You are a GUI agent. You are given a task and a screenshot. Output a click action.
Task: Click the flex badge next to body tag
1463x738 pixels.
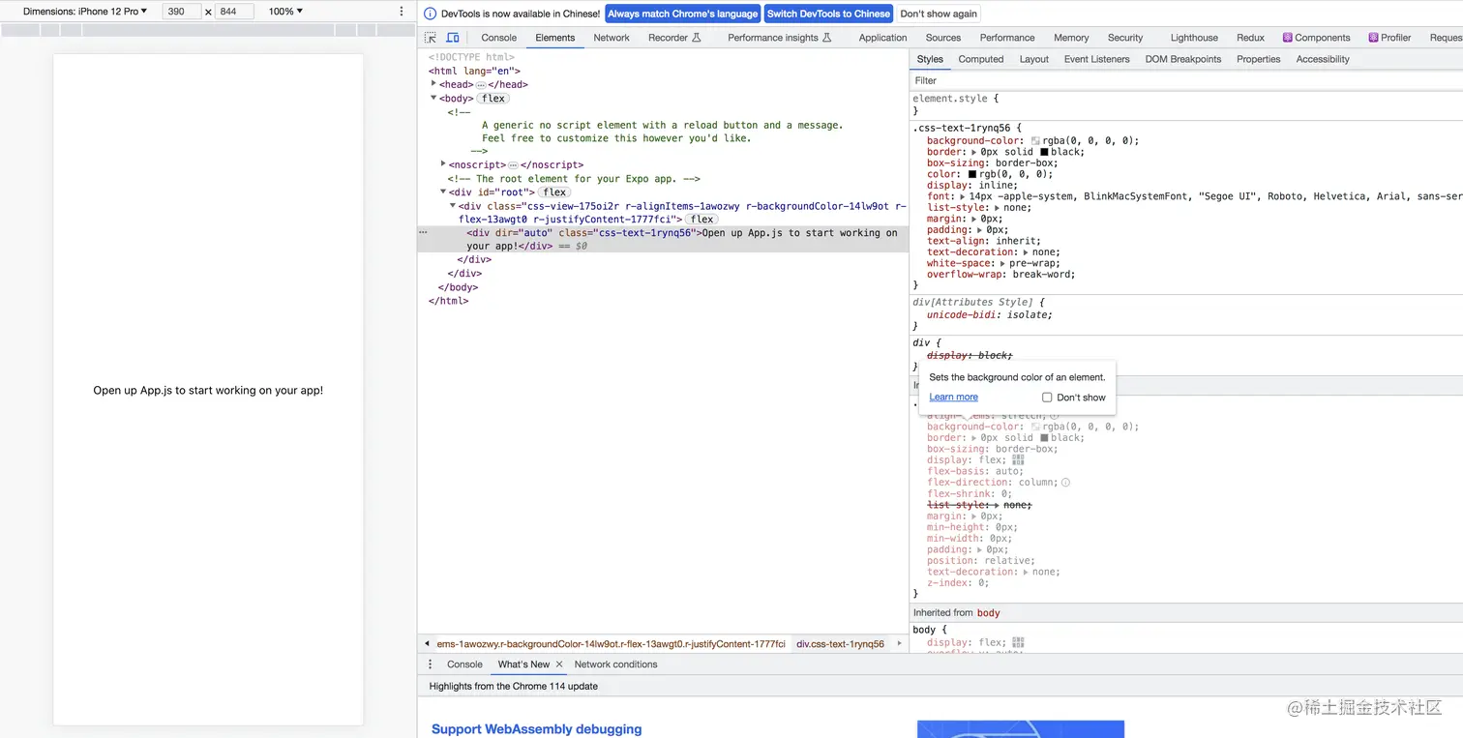(493, 99)
